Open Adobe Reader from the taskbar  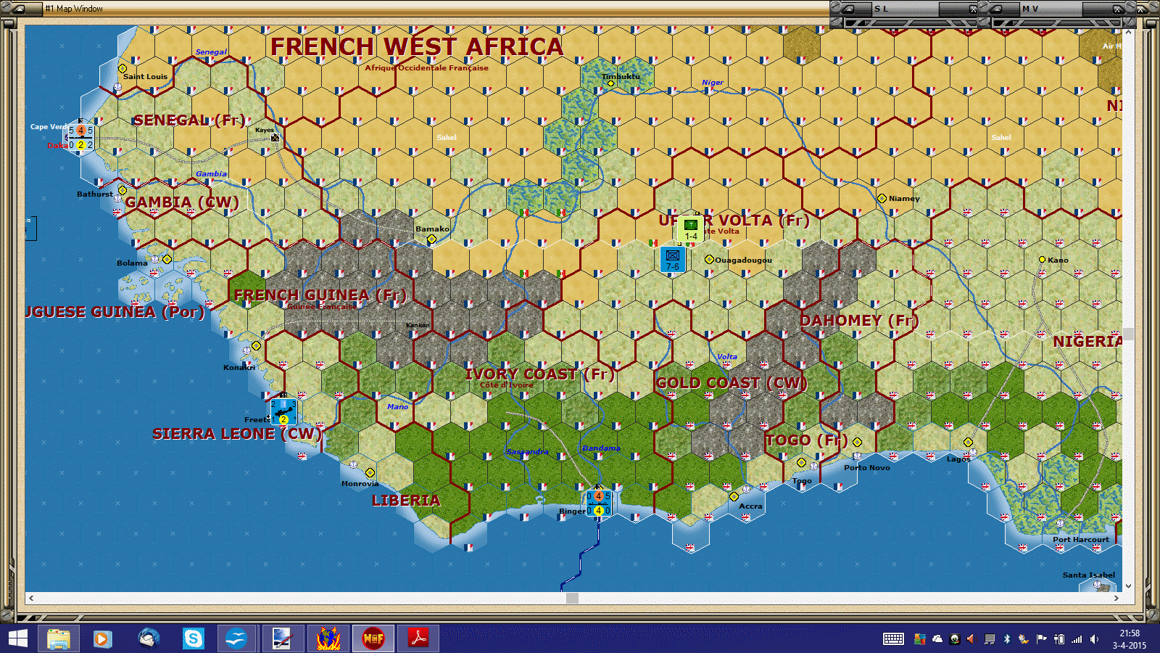(x=418, y=638)
